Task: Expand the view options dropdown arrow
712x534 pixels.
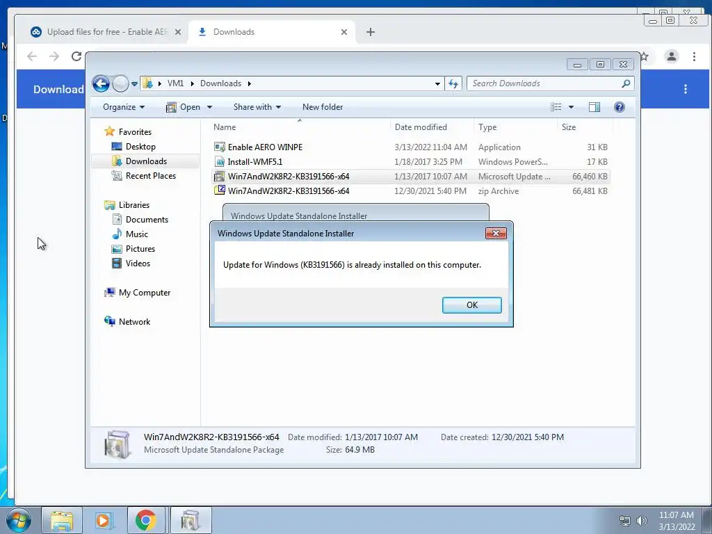Action: (x=572, y=107)
